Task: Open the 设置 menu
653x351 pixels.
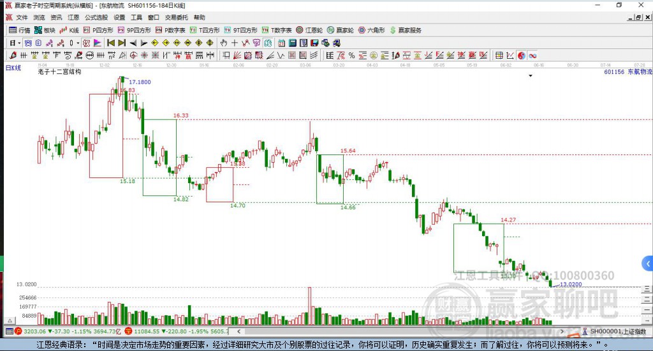Action: 119,17
